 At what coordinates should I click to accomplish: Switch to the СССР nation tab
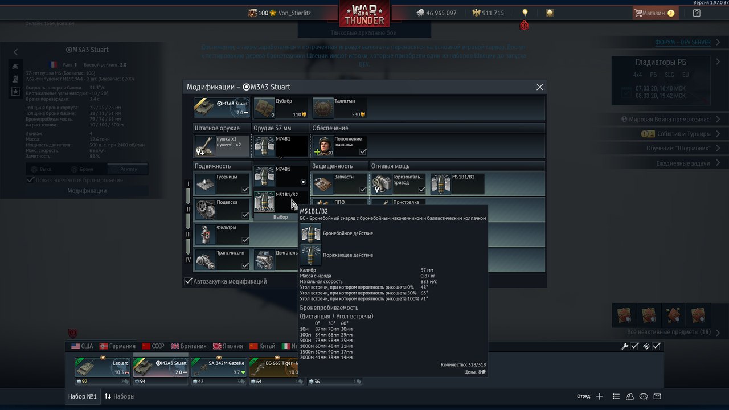coord(154,346)
